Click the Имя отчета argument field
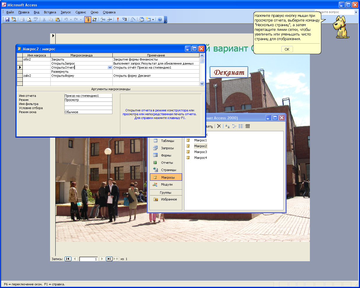 [x=88, y=96]
